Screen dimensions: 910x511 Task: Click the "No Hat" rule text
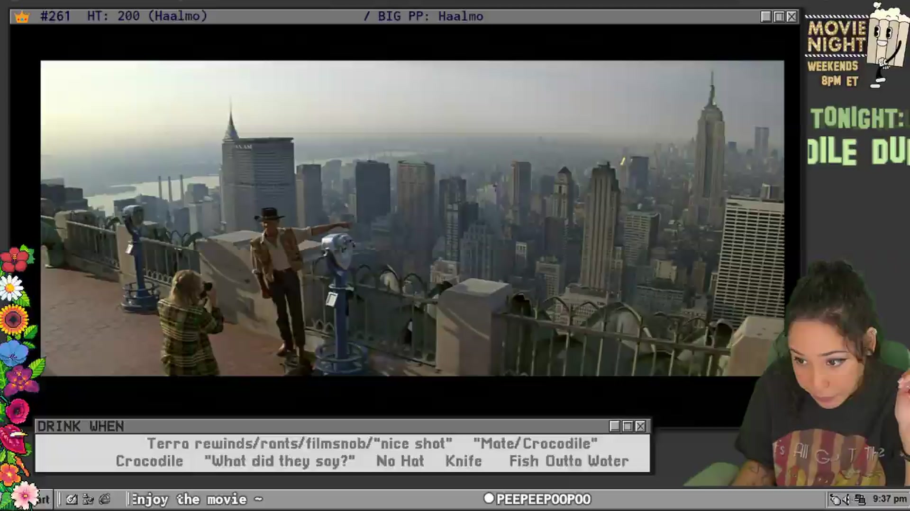[x=400, y=461]
